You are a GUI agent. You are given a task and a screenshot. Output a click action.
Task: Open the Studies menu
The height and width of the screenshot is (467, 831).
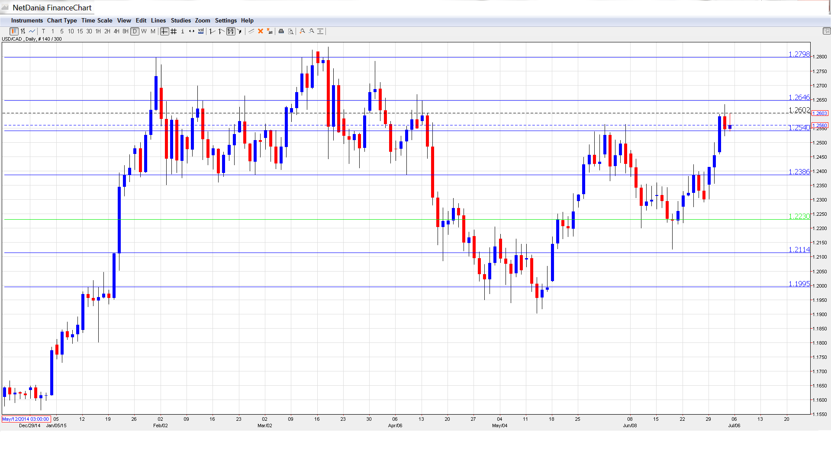180,20
